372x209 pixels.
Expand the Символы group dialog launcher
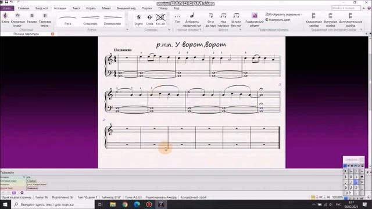169,30
